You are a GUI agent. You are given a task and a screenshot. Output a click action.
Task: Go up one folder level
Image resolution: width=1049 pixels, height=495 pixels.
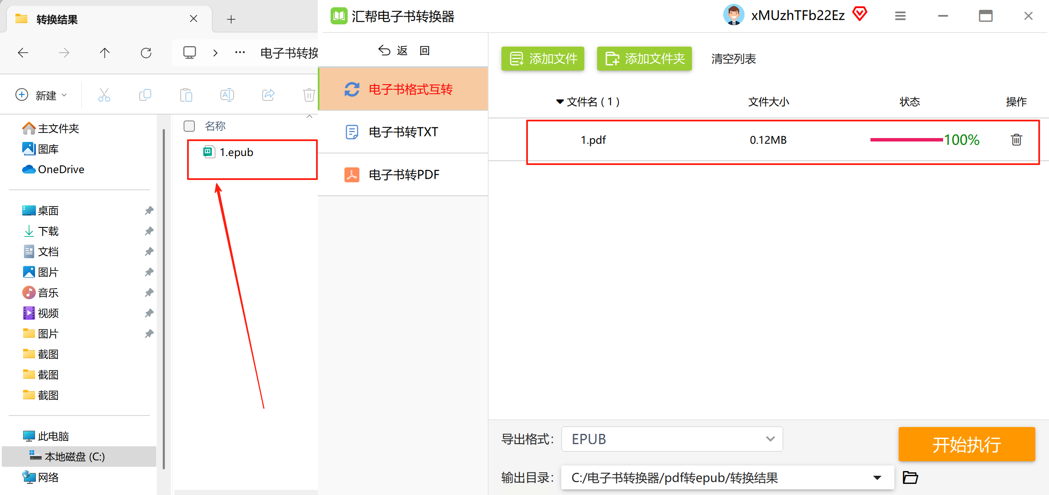pyautogui.click(x=105, y=53)
